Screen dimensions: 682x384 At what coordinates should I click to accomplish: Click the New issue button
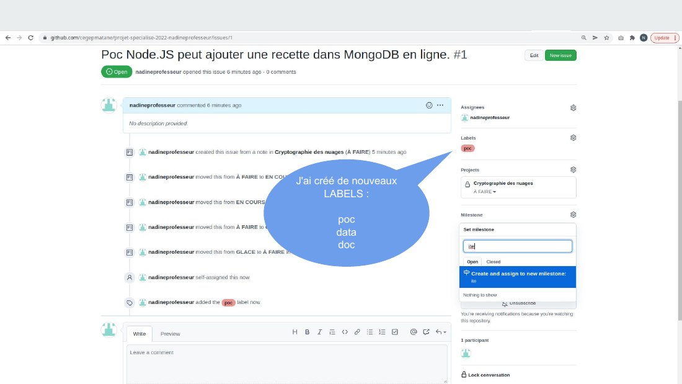click(x=560, y=55)
